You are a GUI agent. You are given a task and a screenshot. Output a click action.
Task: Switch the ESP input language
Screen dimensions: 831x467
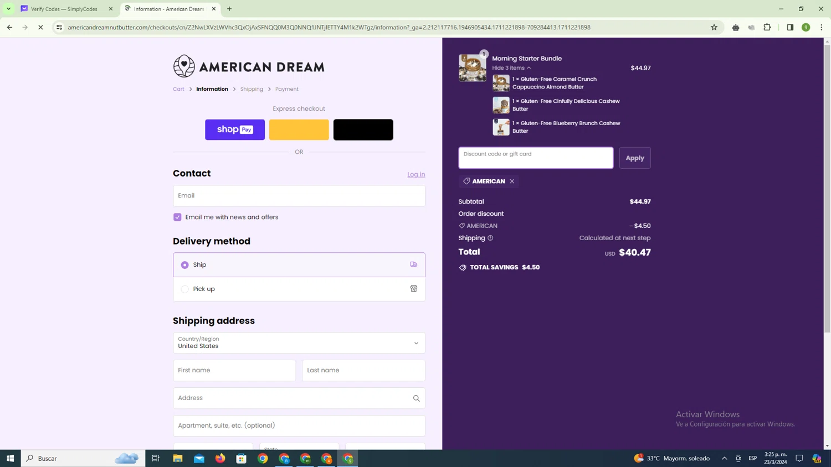(x=753, y=458)
